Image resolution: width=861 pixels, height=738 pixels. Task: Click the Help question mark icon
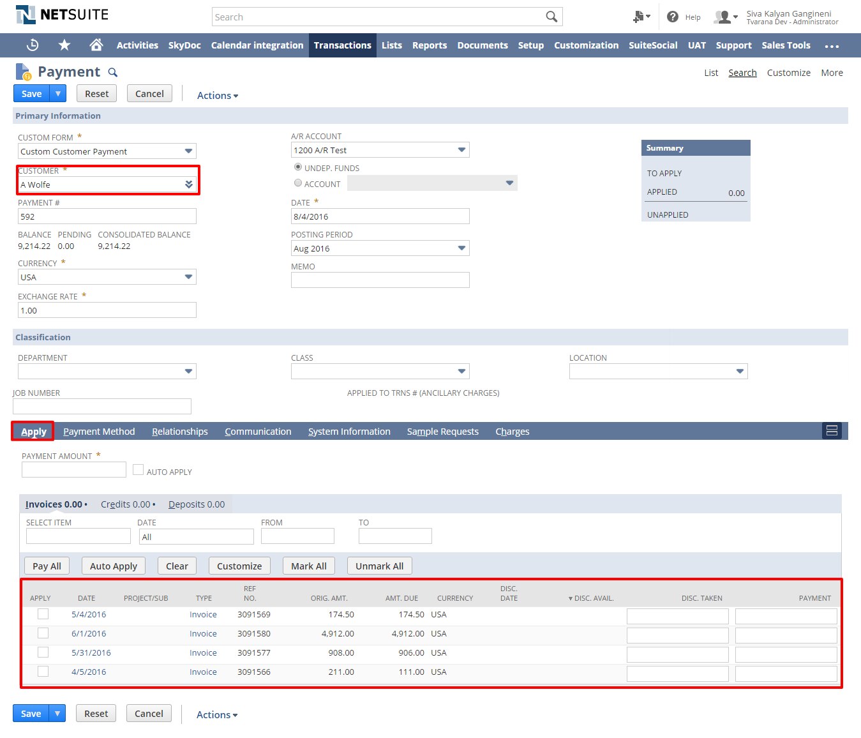coord(672,17)
